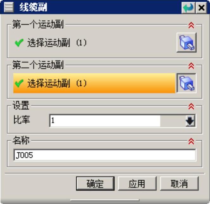The height and width of the screenshot is (204, 210).
Task: Cancel with the 取消 button
Action: [x=179, y=183]
